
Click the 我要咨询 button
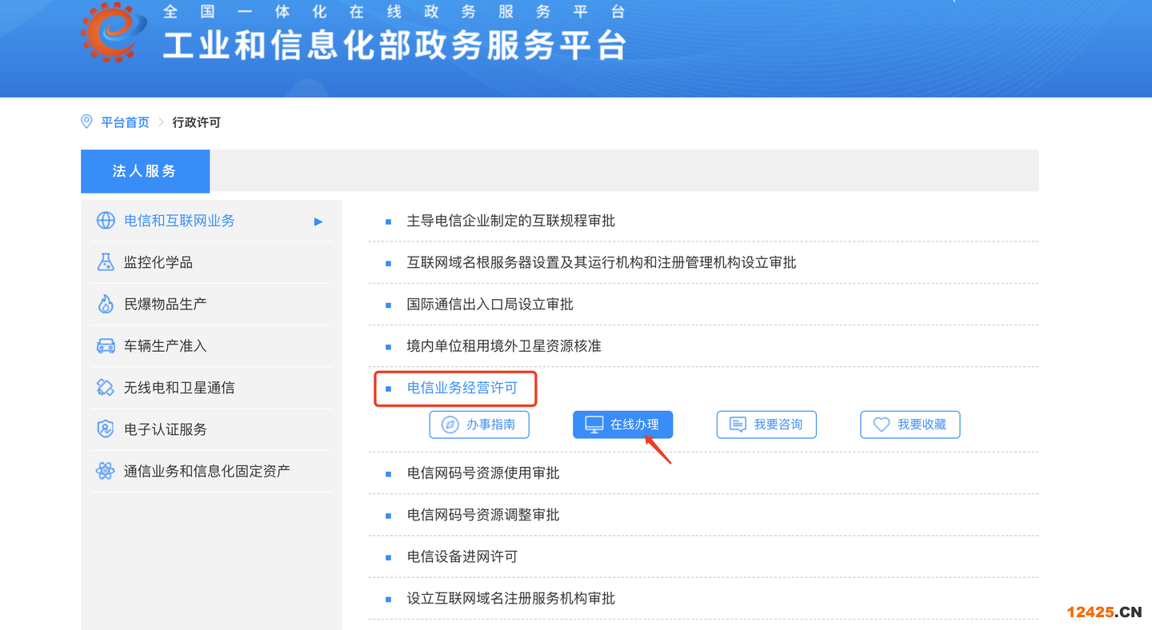[x=766, y=425]
